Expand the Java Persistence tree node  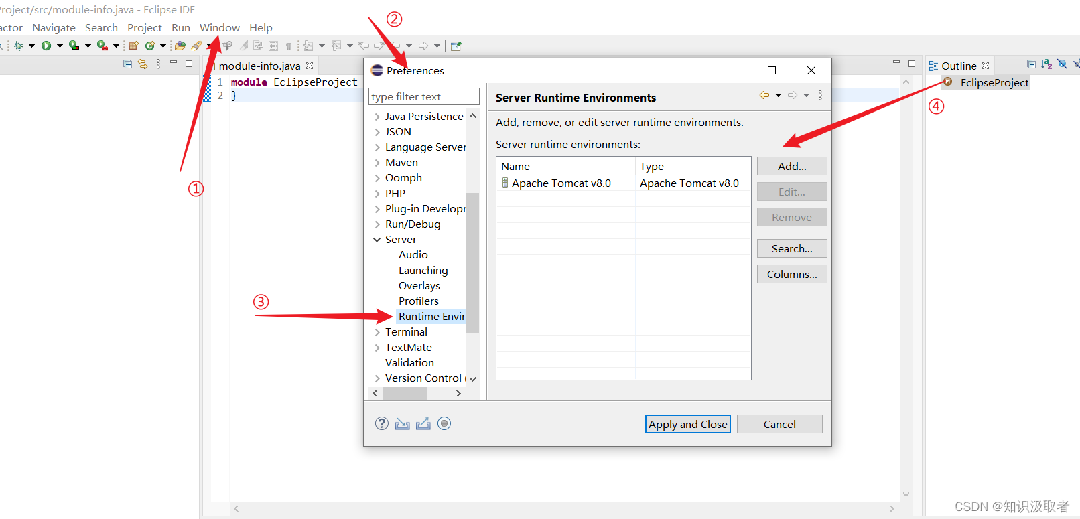[x=377, y=117]
